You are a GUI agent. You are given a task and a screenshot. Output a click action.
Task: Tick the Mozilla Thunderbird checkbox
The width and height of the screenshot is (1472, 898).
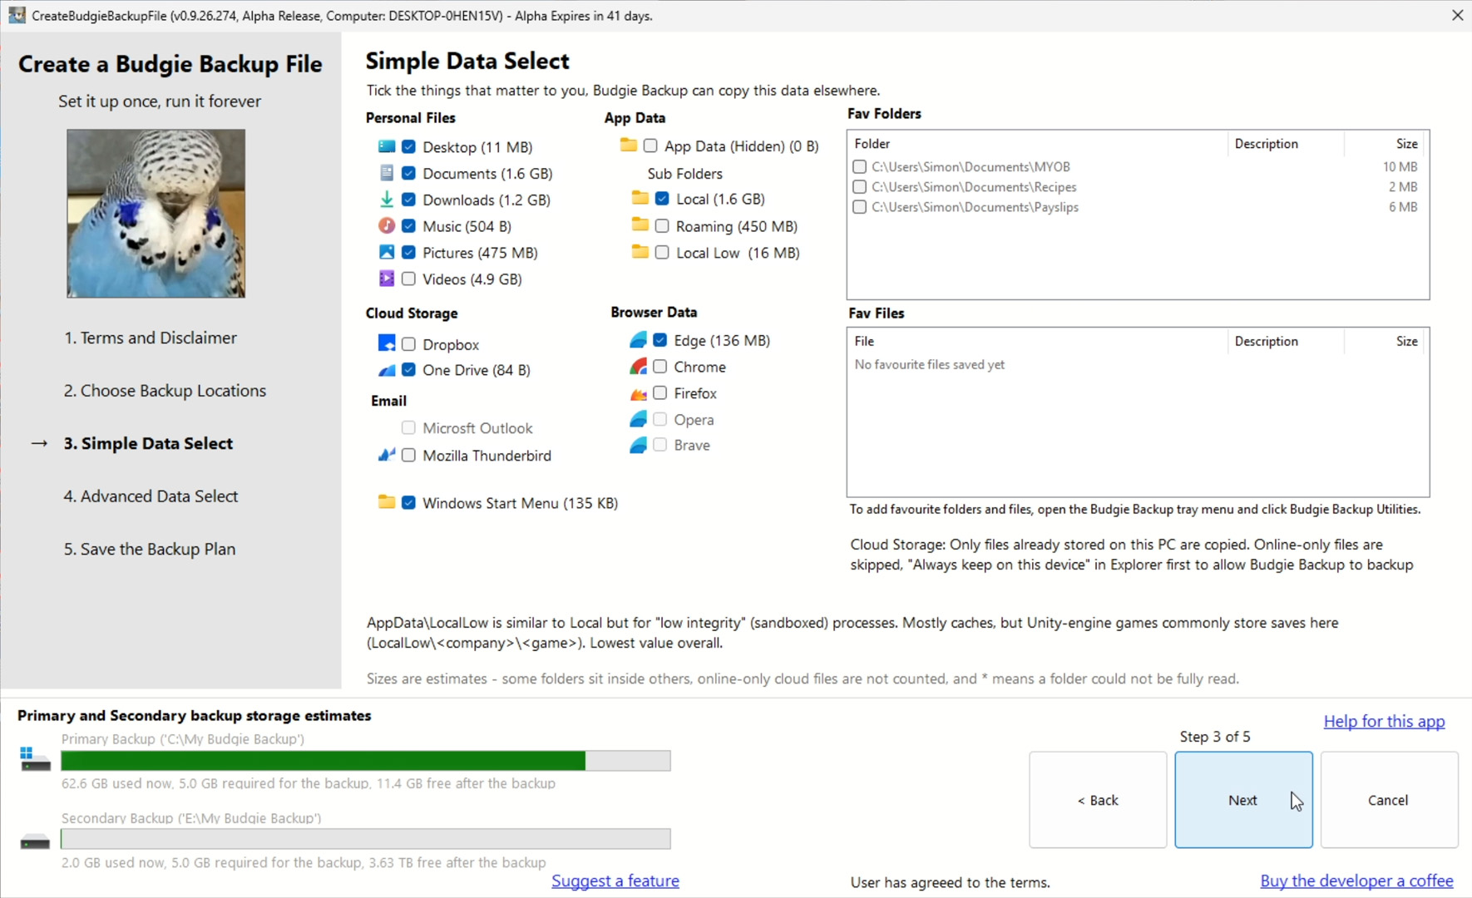coord(408,455)
